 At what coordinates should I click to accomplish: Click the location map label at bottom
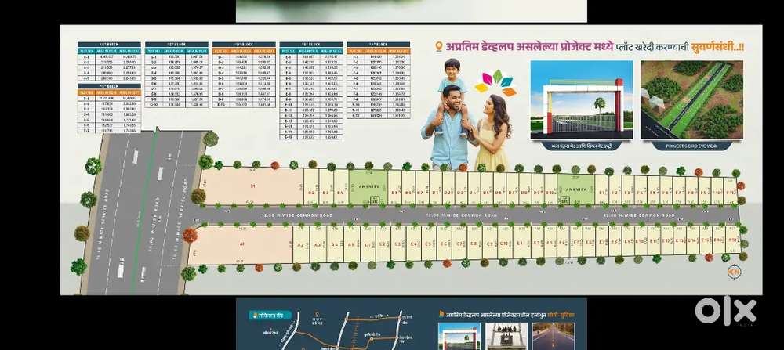[269, 315]
